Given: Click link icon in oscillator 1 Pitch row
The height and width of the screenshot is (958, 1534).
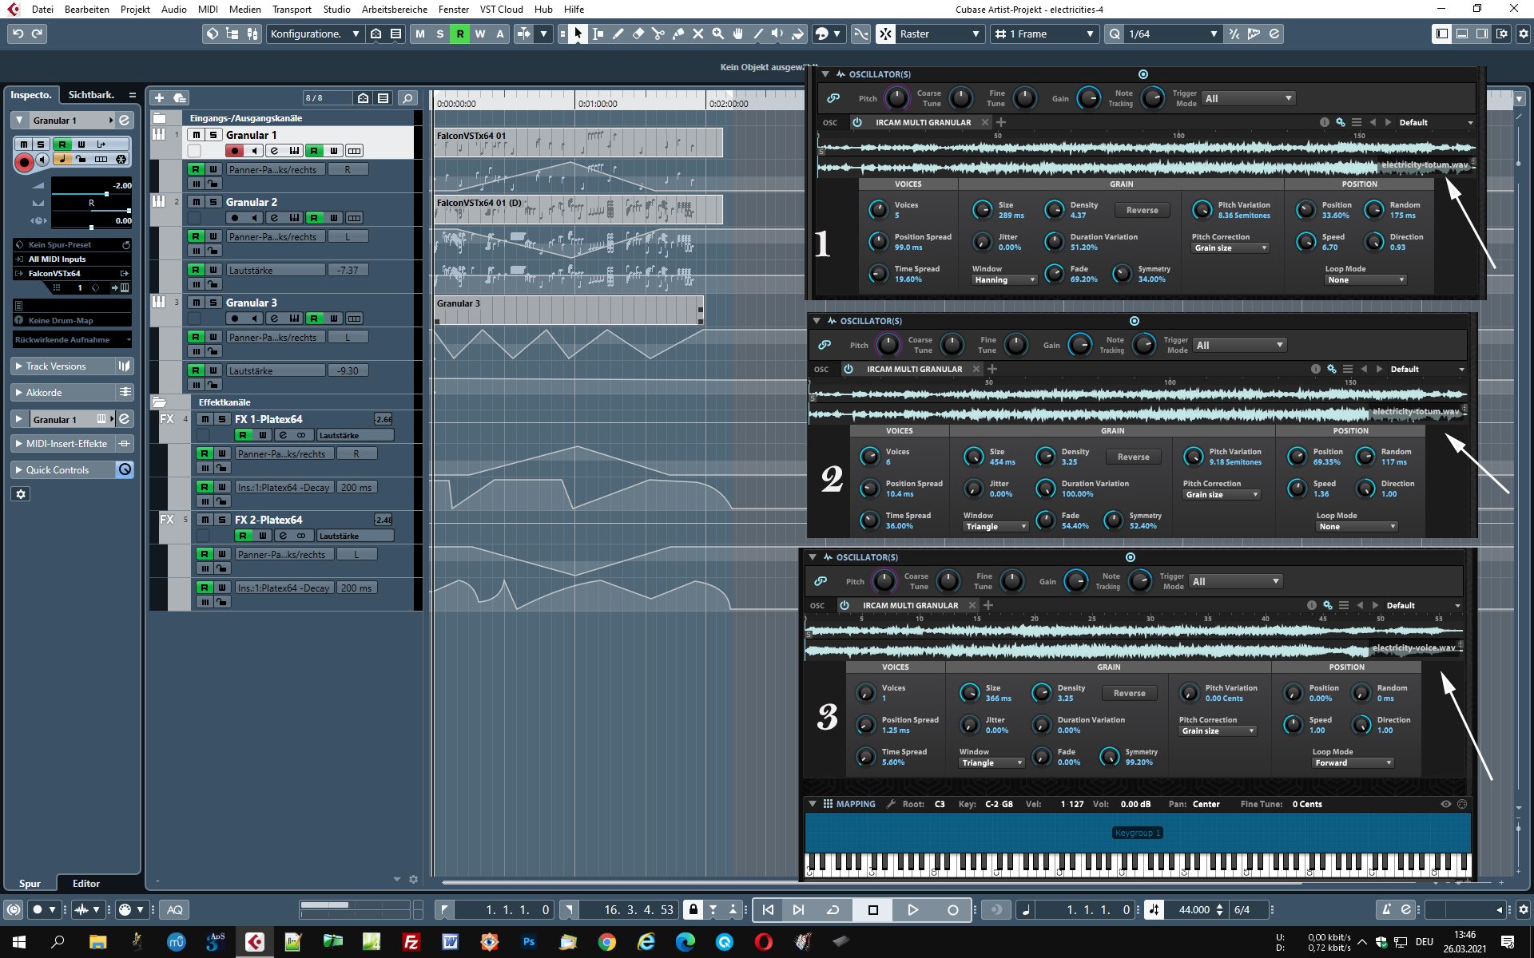Looking at the screenshot, I should coord(833,98).
